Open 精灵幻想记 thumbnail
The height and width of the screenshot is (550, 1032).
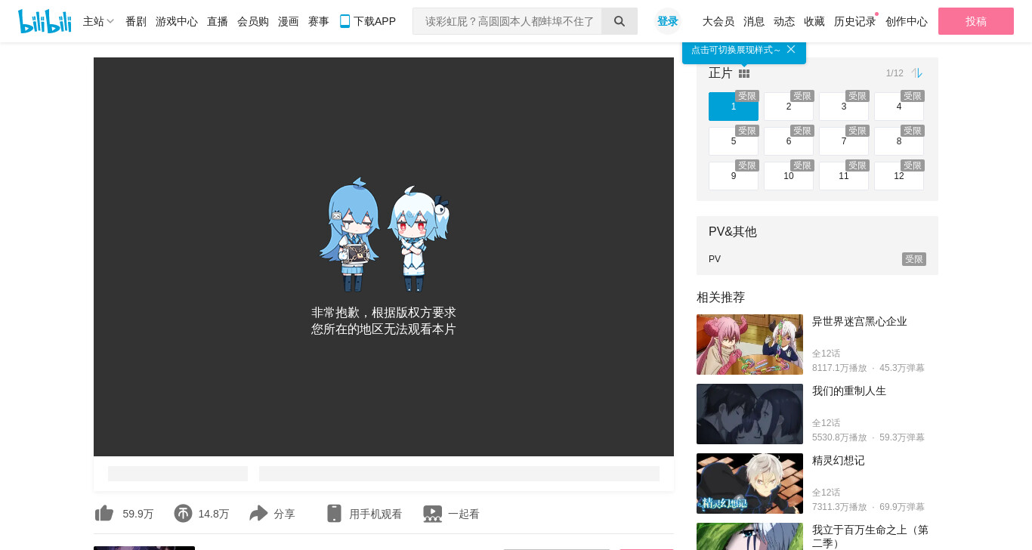(x=749, y=484)
